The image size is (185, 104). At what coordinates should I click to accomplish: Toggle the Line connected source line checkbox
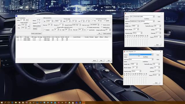pos(99,21)
